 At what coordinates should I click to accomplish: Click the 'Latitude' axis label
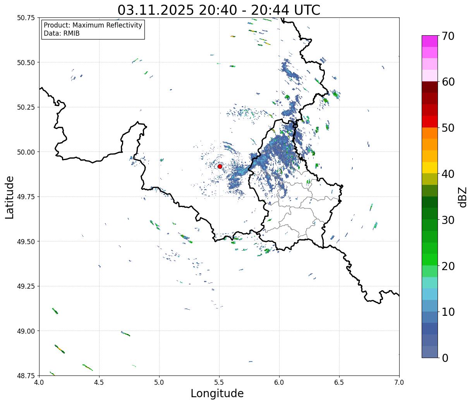coord(10,197)
